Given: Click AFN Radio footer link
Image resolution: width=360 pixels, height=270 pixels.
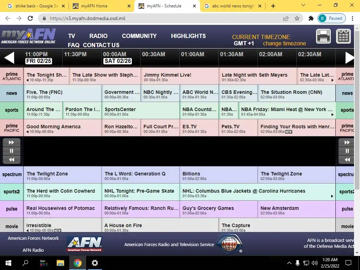Looking at the screenshot, I should click(x=33, y=250).
